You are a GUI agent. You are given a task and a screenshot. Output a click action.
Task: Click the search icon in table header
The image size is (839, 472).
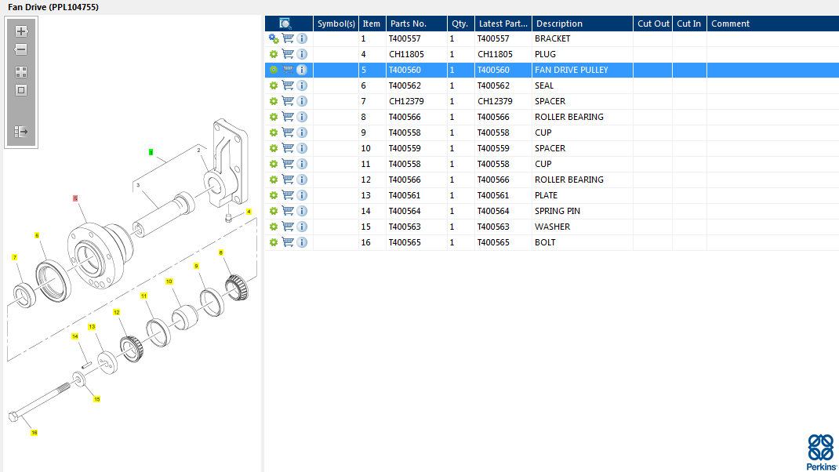click(x=285, y=24)
